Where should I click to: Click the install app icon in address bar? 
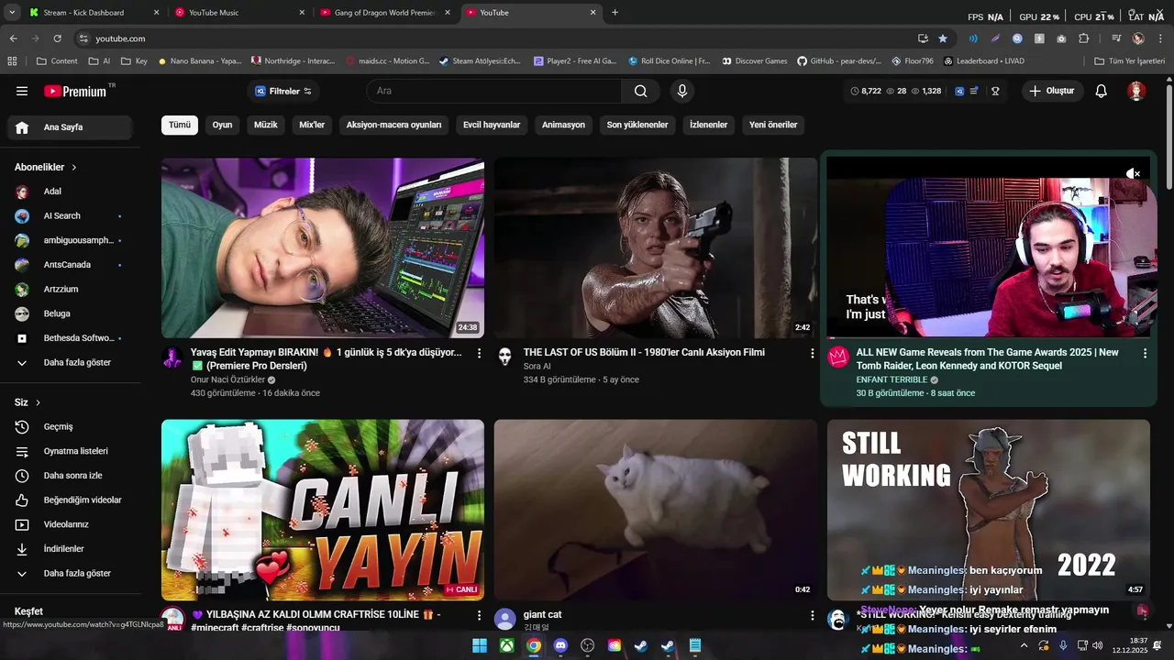(923, 38)
